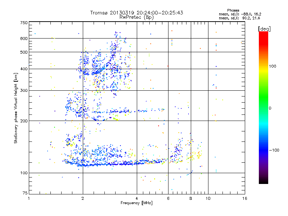
Task: Click the colorbar tick label '100'
Action: 273,66
